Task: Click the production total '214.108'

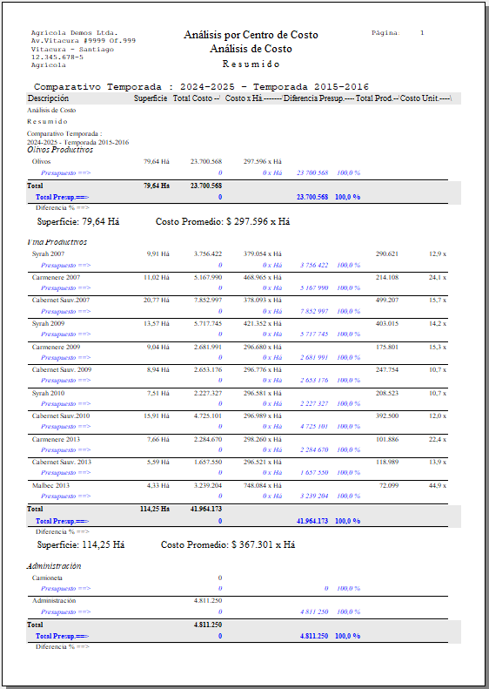Action: click(x=387, y=277)
